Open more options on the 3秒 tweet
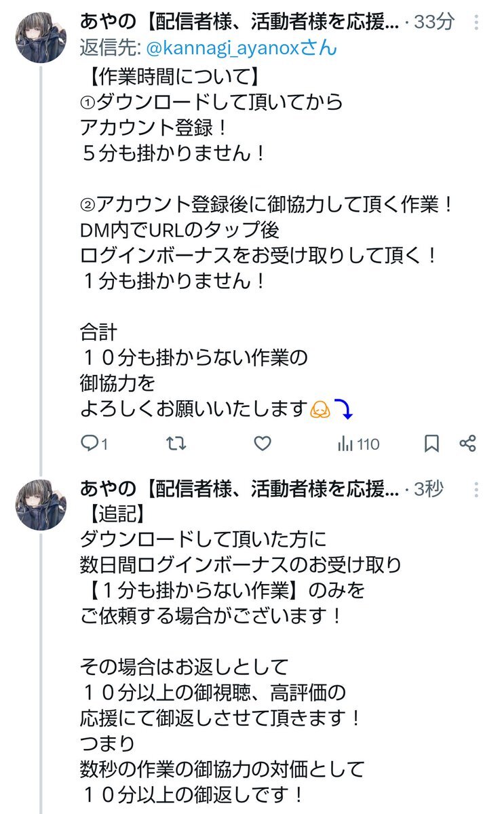This screenshot has height=814, width=502. pos(477,490)
